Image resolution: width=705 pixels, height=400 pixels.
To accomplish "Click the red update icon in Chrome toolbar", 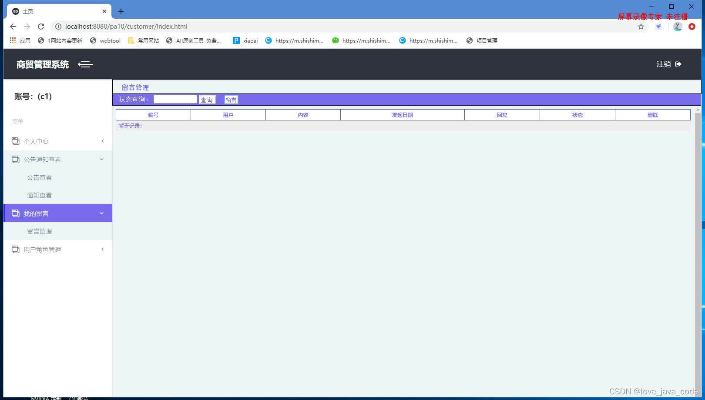I will click(x=692, y=27).
